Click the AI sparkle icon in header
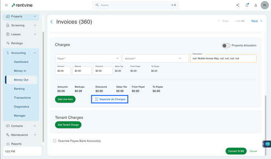 coord(238,5)
